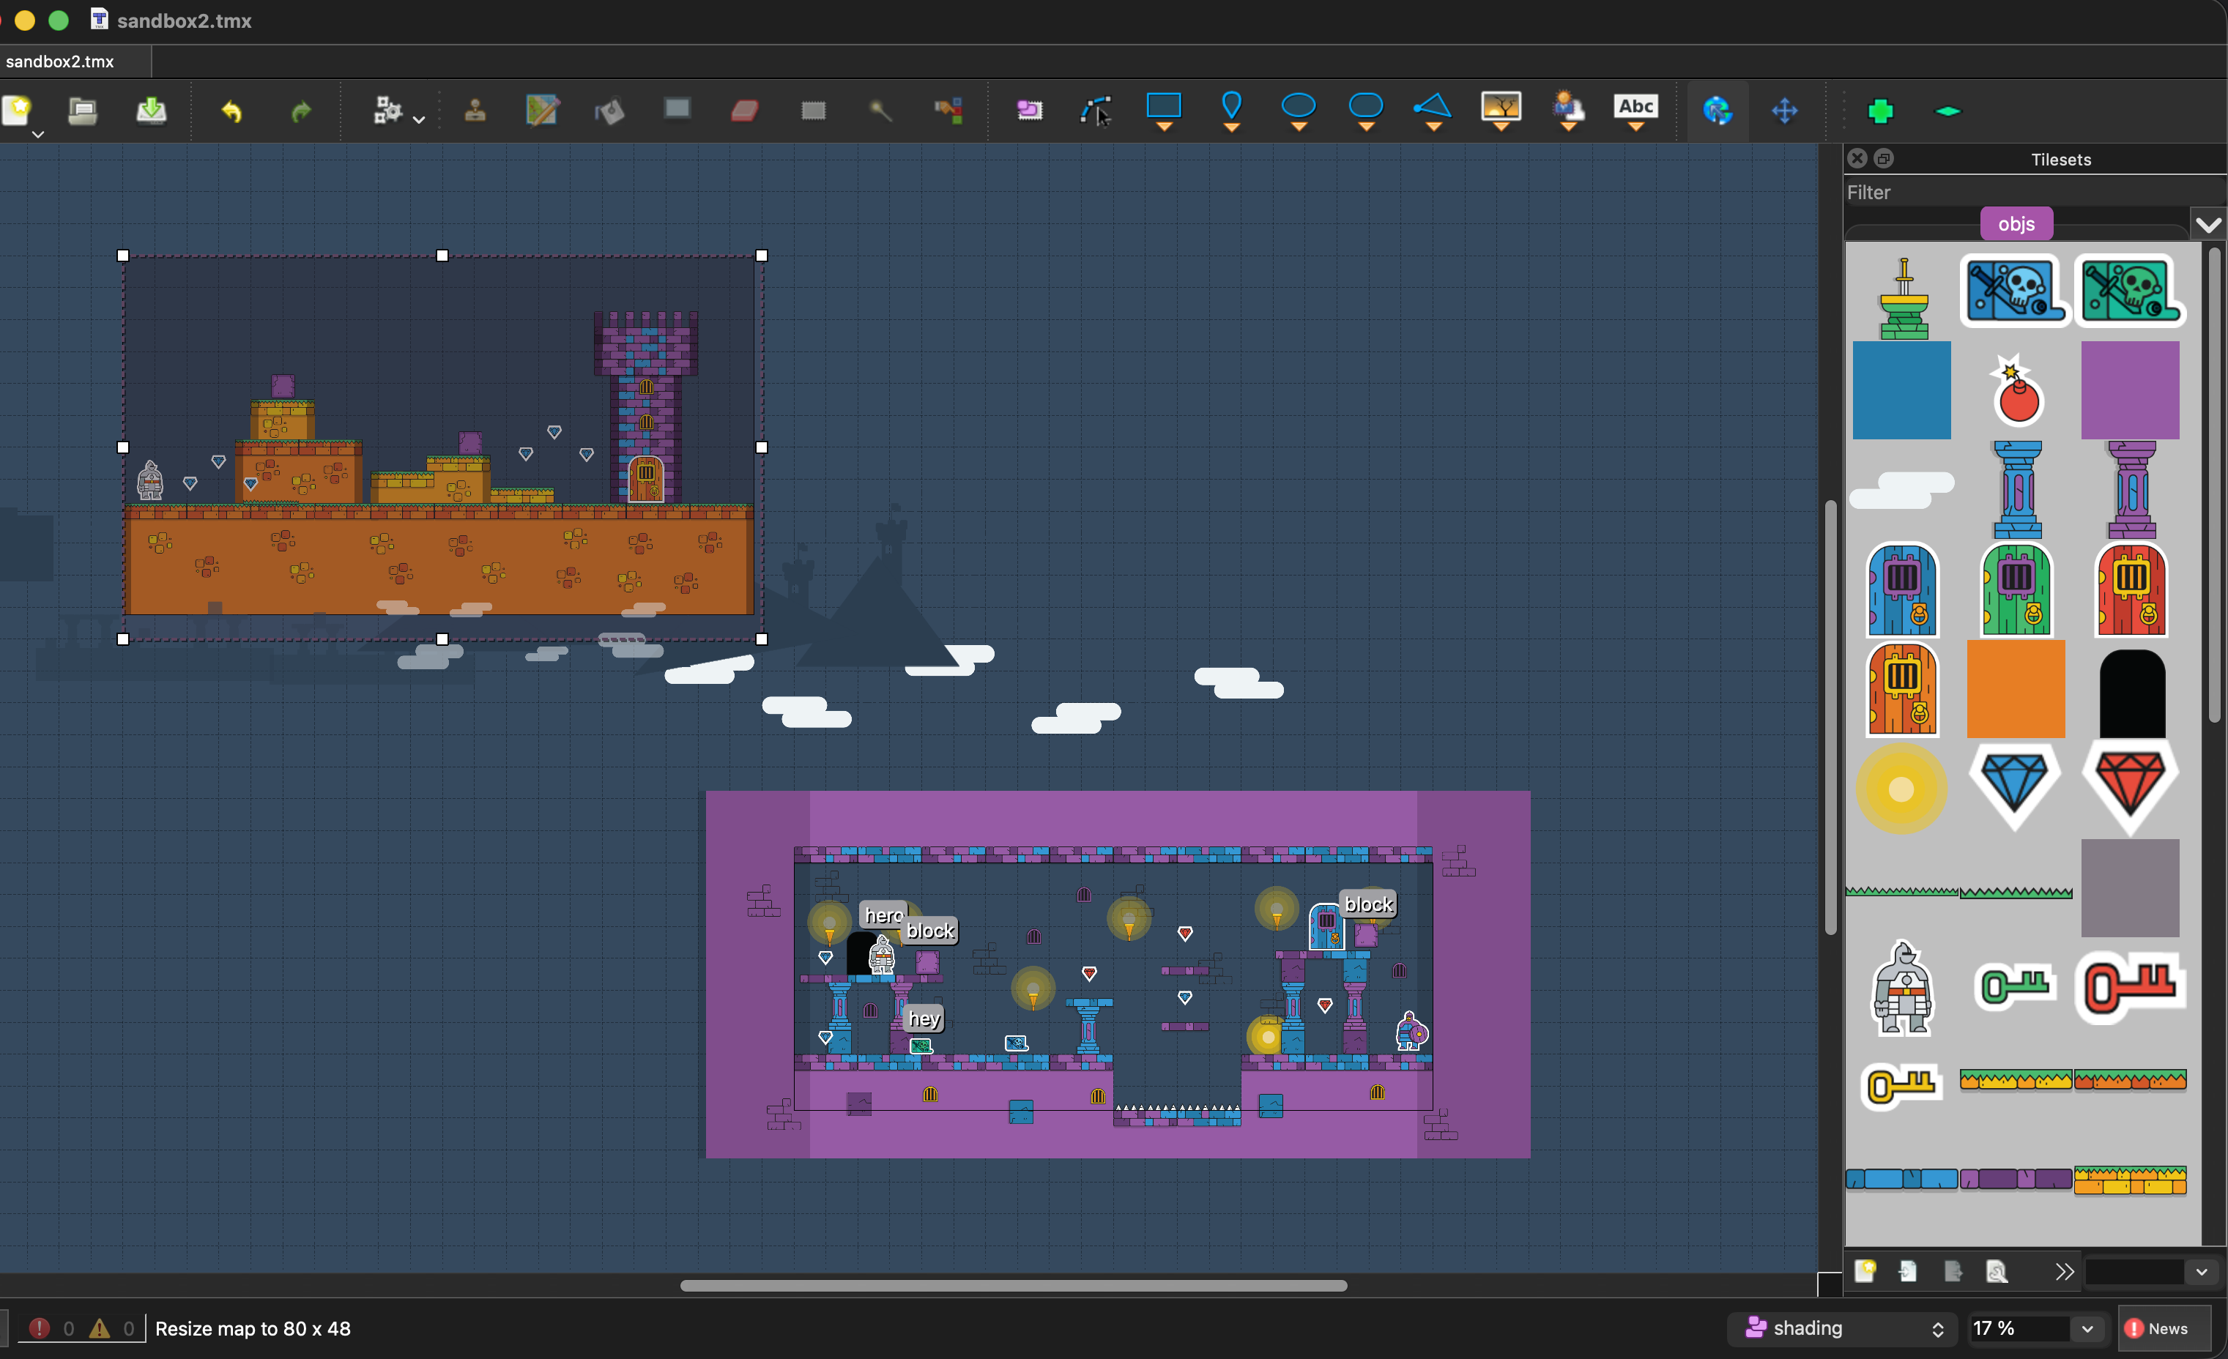Select the Stamp Brush tool

click(x=475, y=111)
